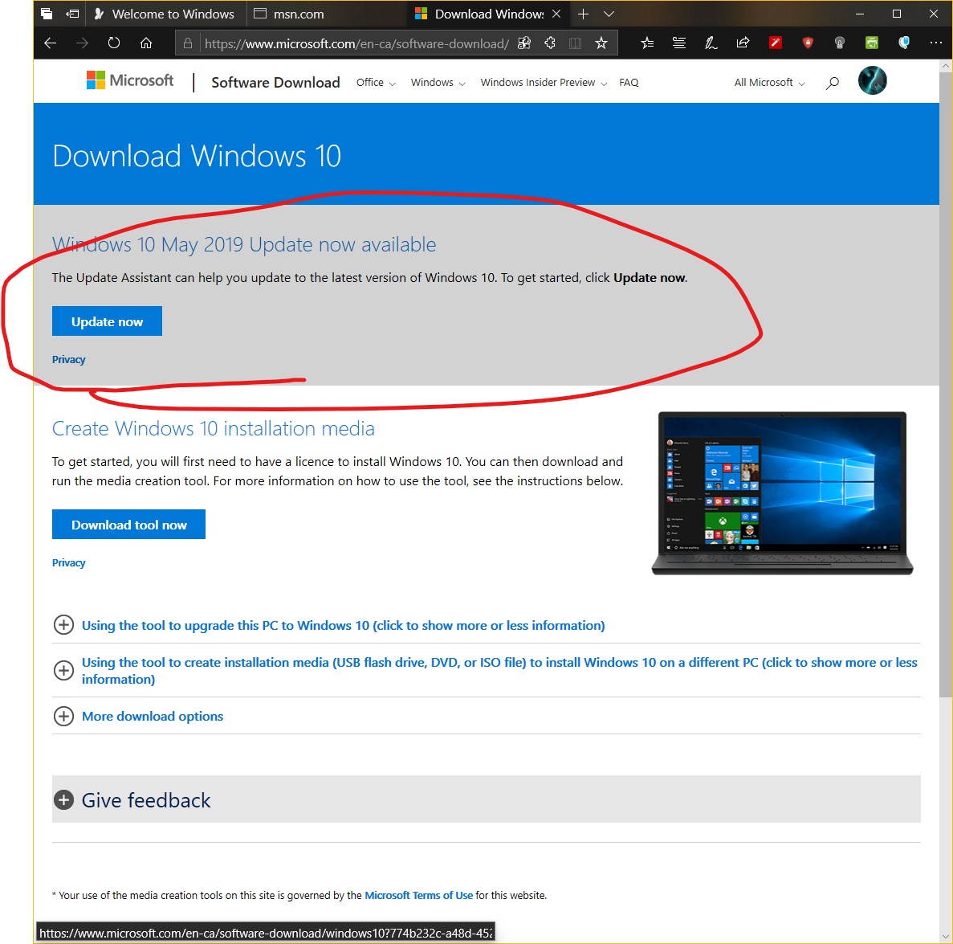Go back to the previous page
953x944 pixels.
[x=51, y=43]
